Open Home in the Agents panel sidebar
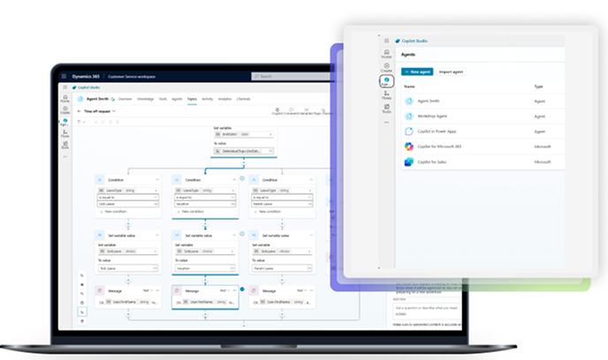Viewport: 608px width, 360px height. click(x=386, y=54)
